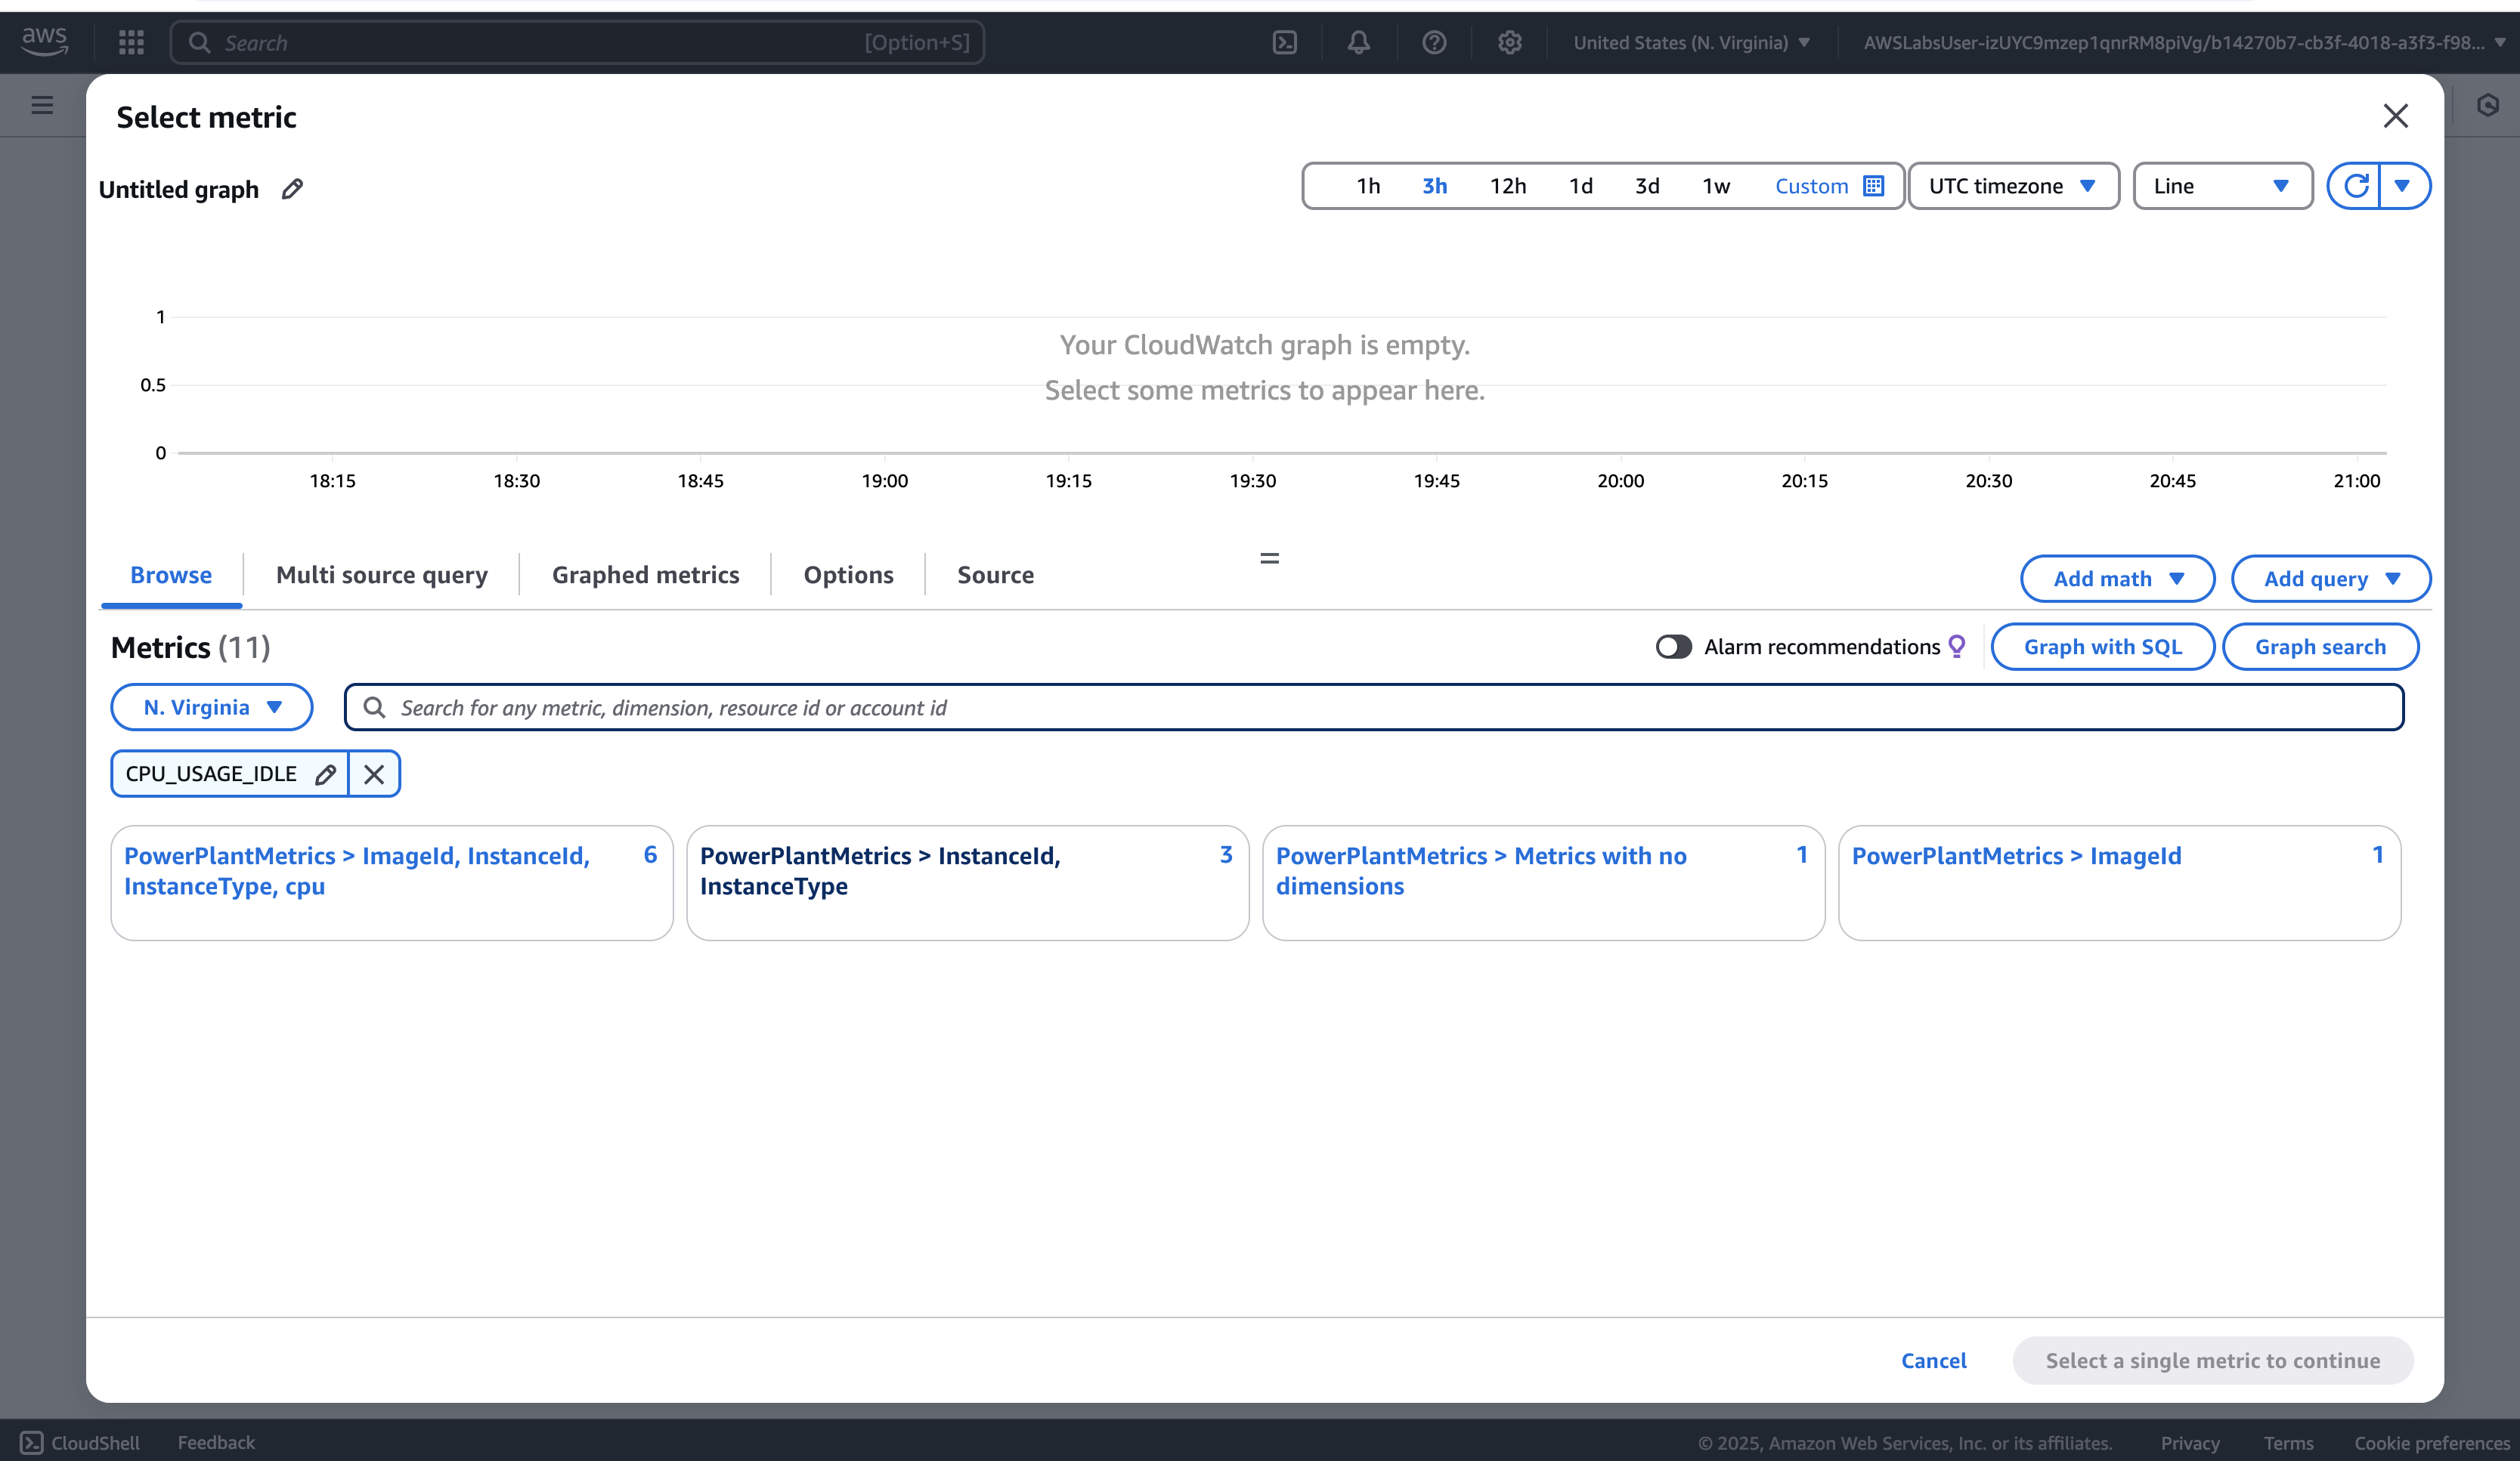
Task: Switch to the Options tab
Action: coord(848,575)
